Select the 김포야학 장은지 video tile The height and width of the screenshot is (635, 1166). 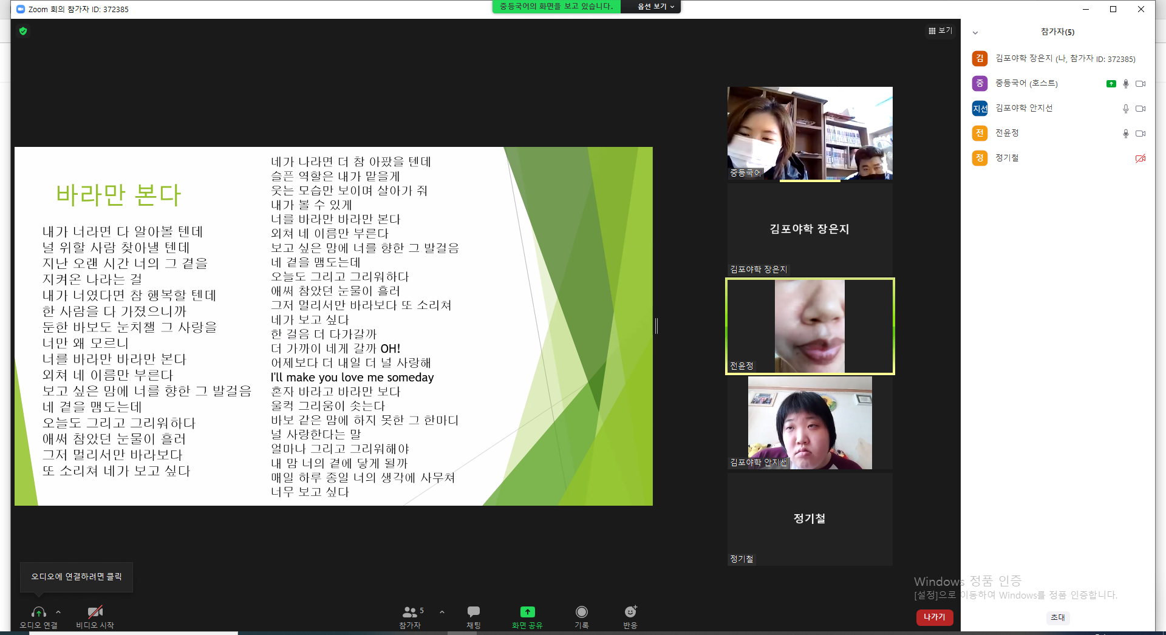tap(810, 229)
